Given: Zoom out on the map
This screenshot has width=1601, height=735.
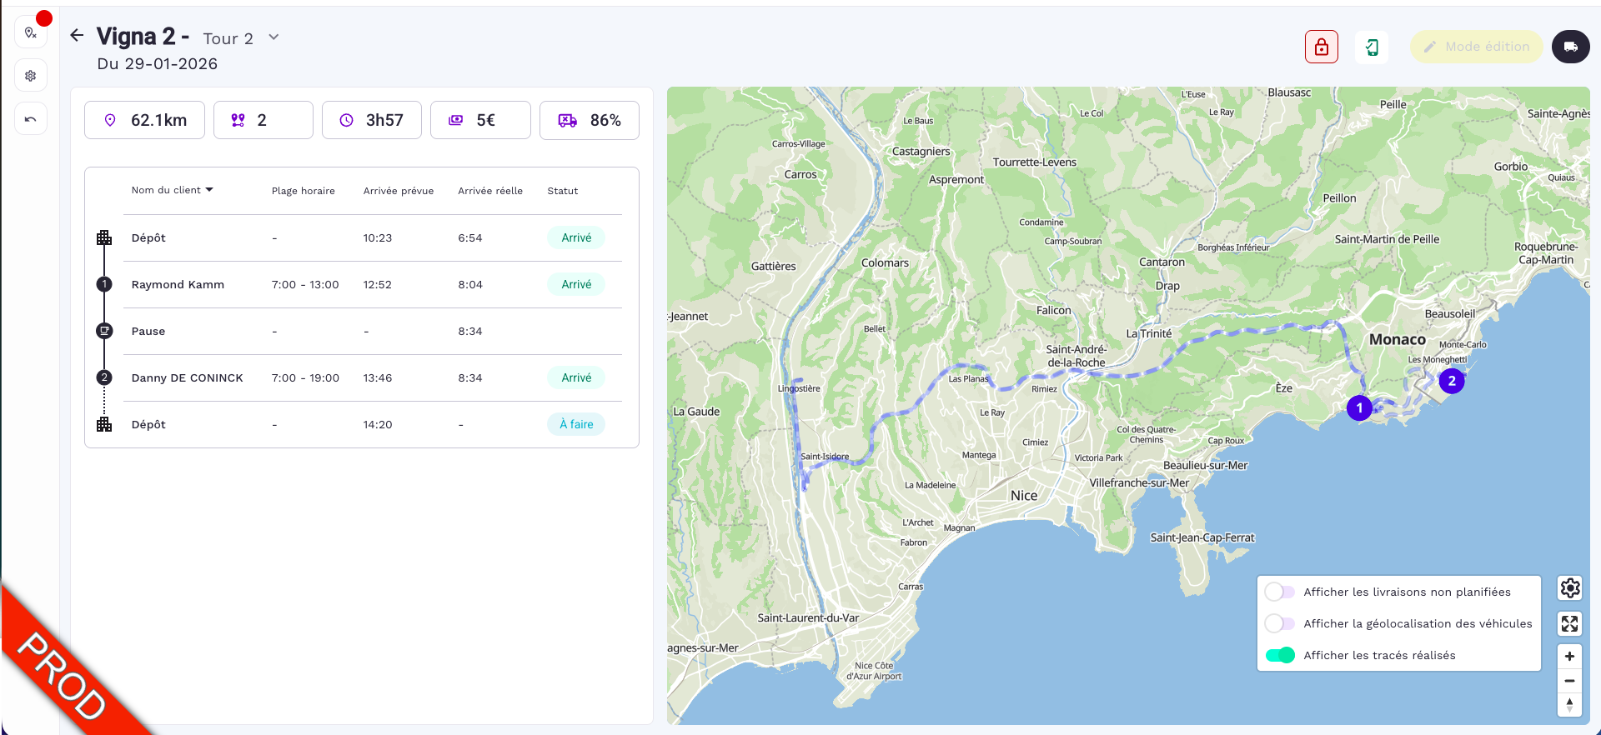Looking at the screenshot, I should 1569,681.
